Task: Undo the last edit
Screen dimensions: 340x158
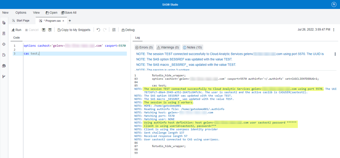Action: click(x=98, y=30)
